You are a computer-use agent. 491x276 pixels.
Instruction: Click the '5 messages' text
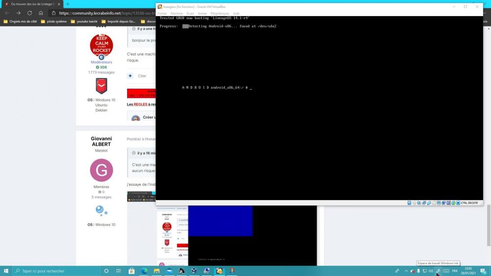coord(101,197)
